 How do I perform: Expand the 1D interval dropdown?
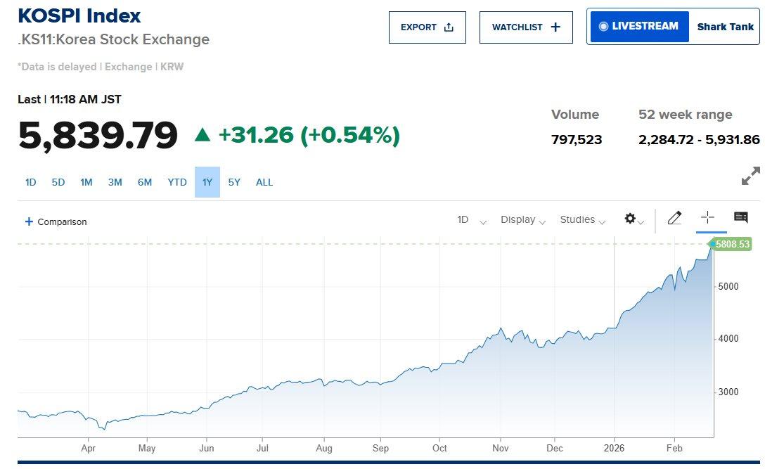(x=472, y=220)
